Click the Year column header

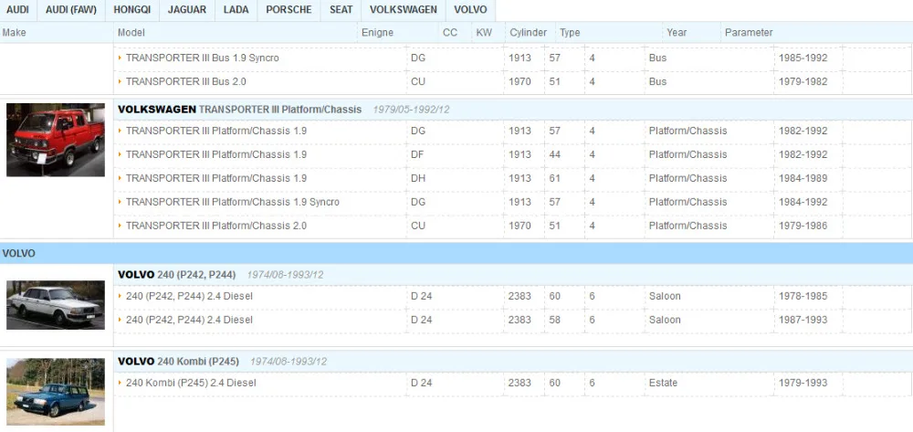click(x=676, y=33)
